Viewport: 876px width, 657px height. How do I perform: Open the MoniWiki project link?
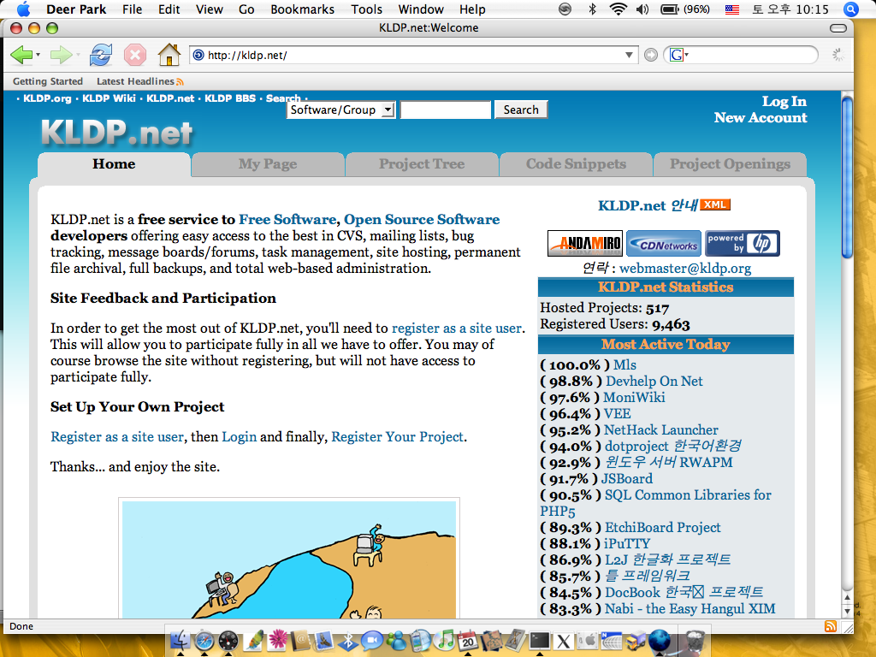tap(634, 397)
